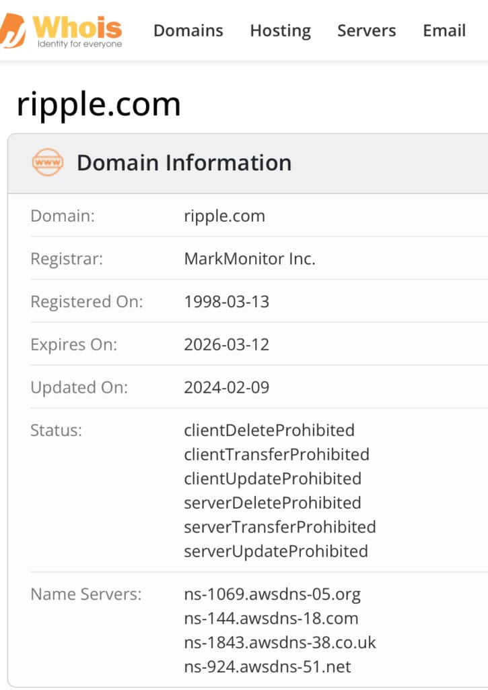Click name server ns-924.awsdns-51.net
This screenshot has width=488, height=690.
(267, 667)
